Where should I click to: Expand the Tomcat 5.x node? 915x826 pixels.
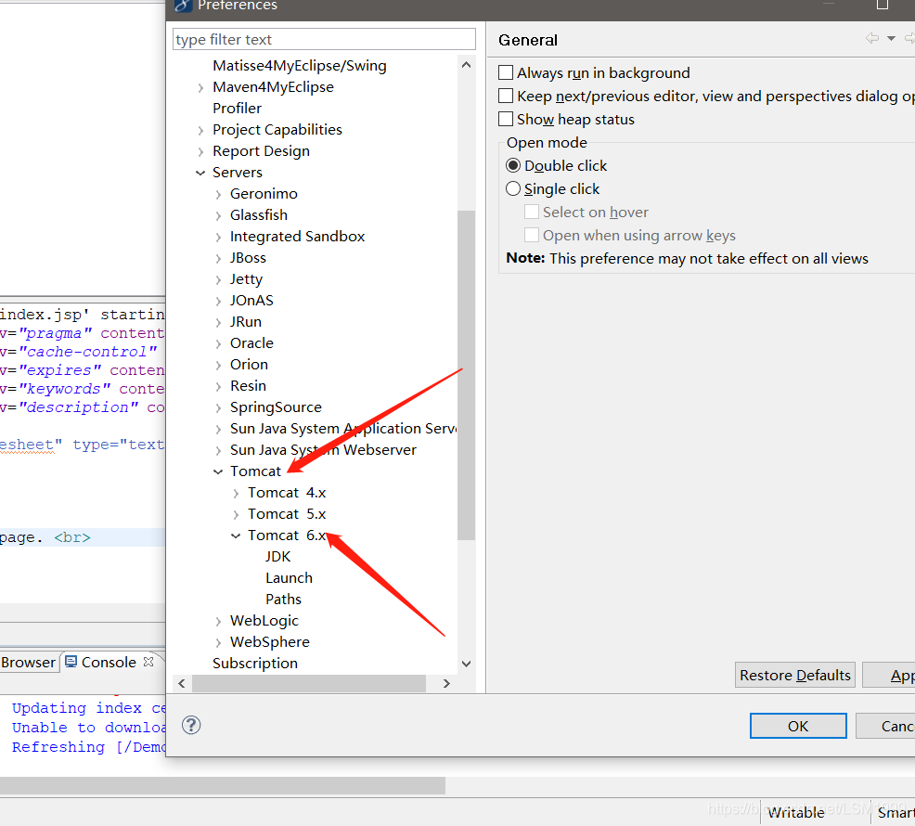coord(236,515)
